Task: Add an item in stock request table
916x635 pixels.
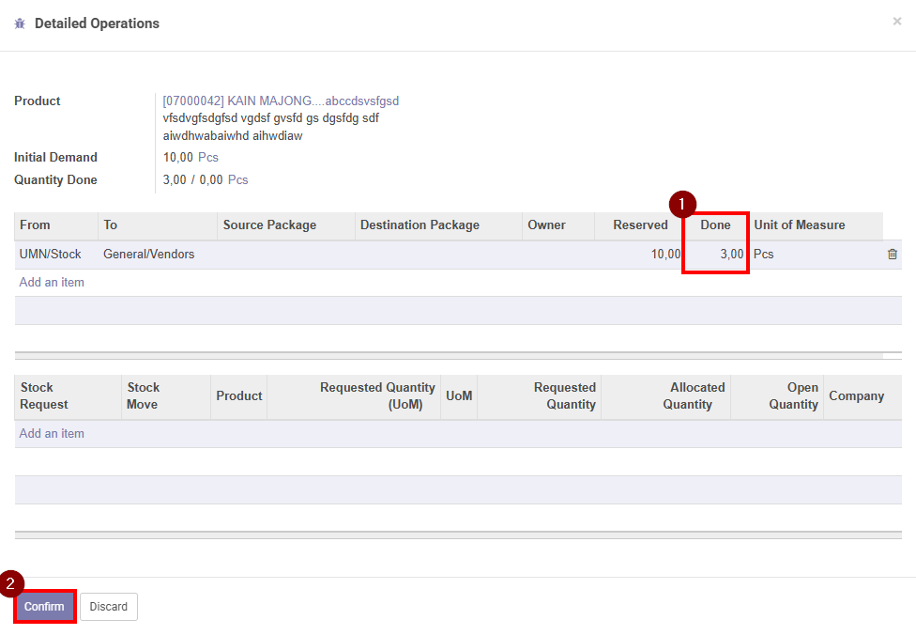Action: click(52, 434)
